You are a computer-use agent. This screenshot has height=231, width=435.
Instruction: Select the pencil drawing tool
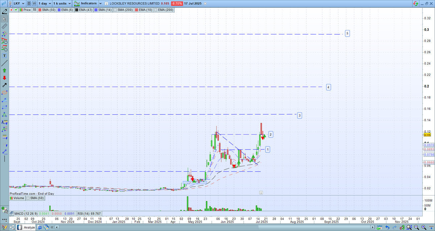pyautogui.click(x=4, y=12)
